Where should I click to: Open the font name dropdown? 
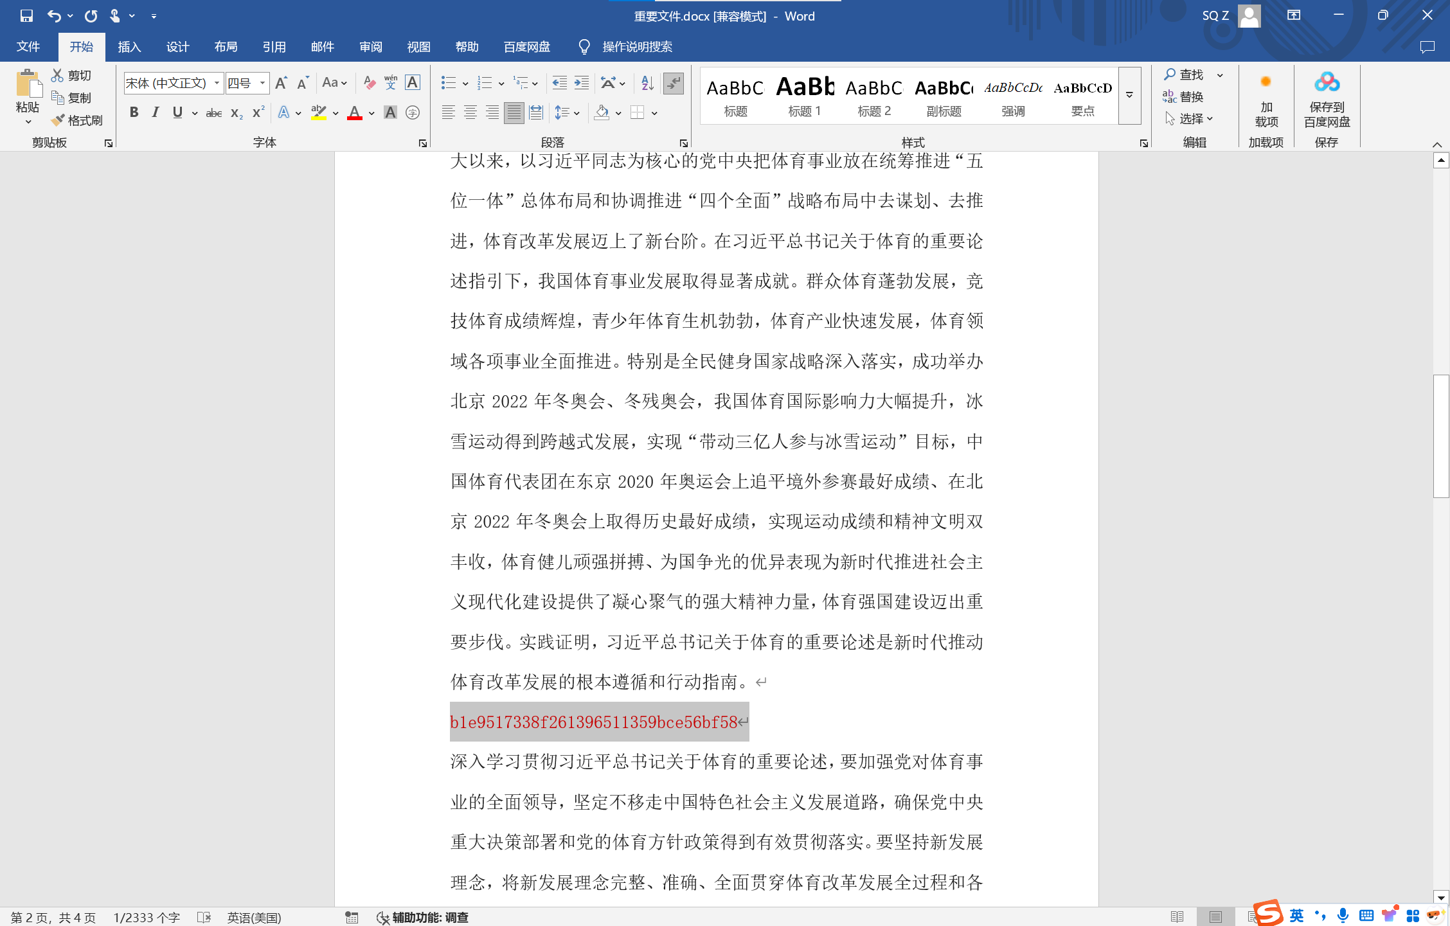[217, 83]
